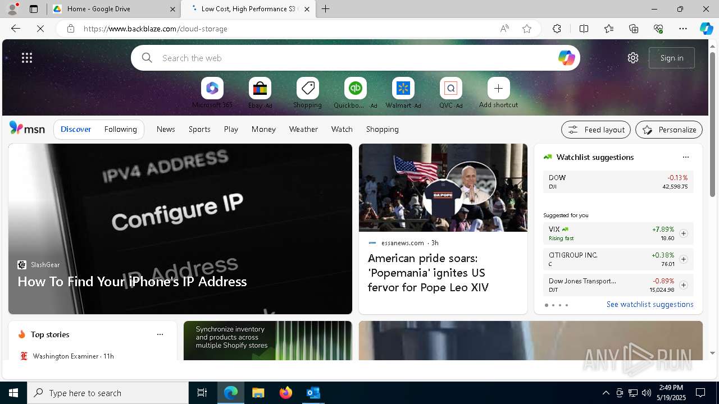Open the browser profile icon
The height and width of the screenshot is (404, 719).
point(12,8)
